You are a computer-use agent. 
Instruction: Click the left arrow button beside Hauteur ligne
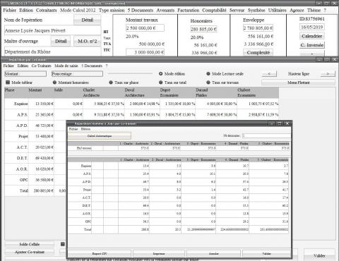(269, 74)
